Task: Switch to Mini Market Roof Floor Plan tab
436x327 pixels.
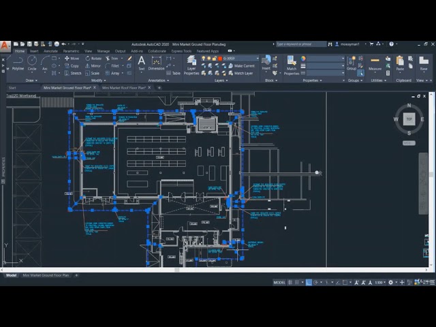Action: [x=125, y=88]
